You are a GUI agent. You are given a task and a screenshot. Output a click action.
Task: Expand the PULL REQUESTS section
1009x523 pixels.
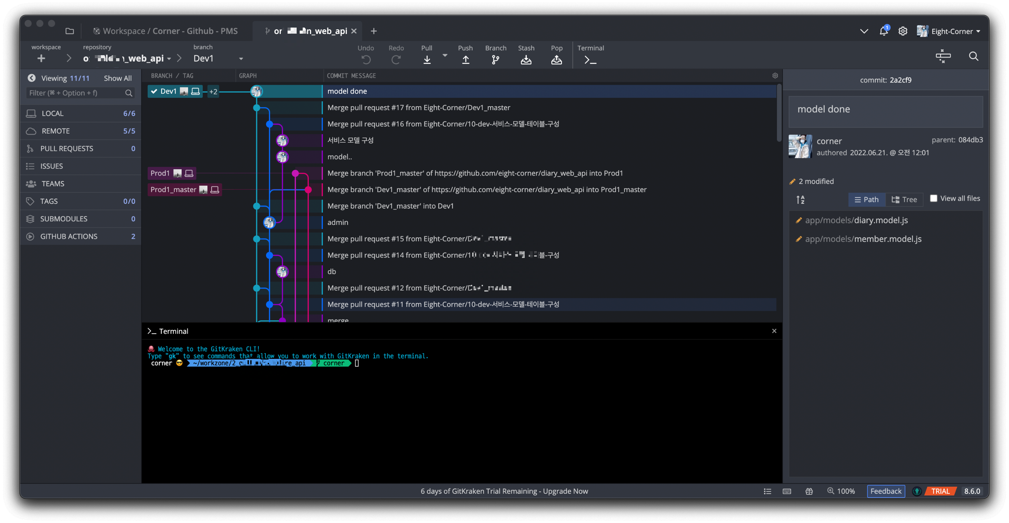click(81, 148)
